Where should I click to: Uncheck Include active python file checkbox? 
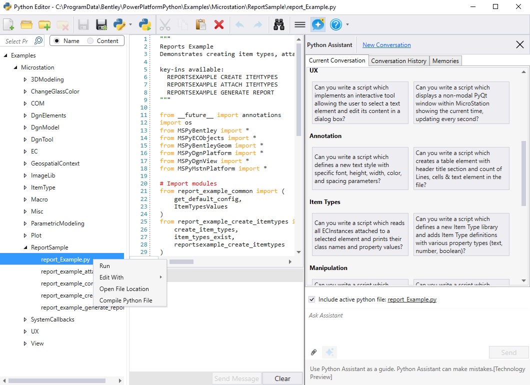312,299
